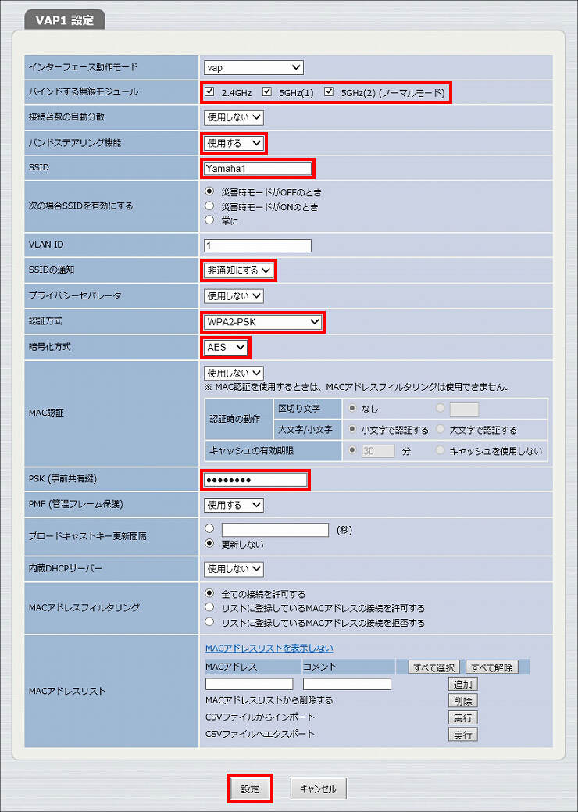This screenshot has height=812, width=578.
Task: Open the MAC認証 dropdown
Action: point(234,373)
